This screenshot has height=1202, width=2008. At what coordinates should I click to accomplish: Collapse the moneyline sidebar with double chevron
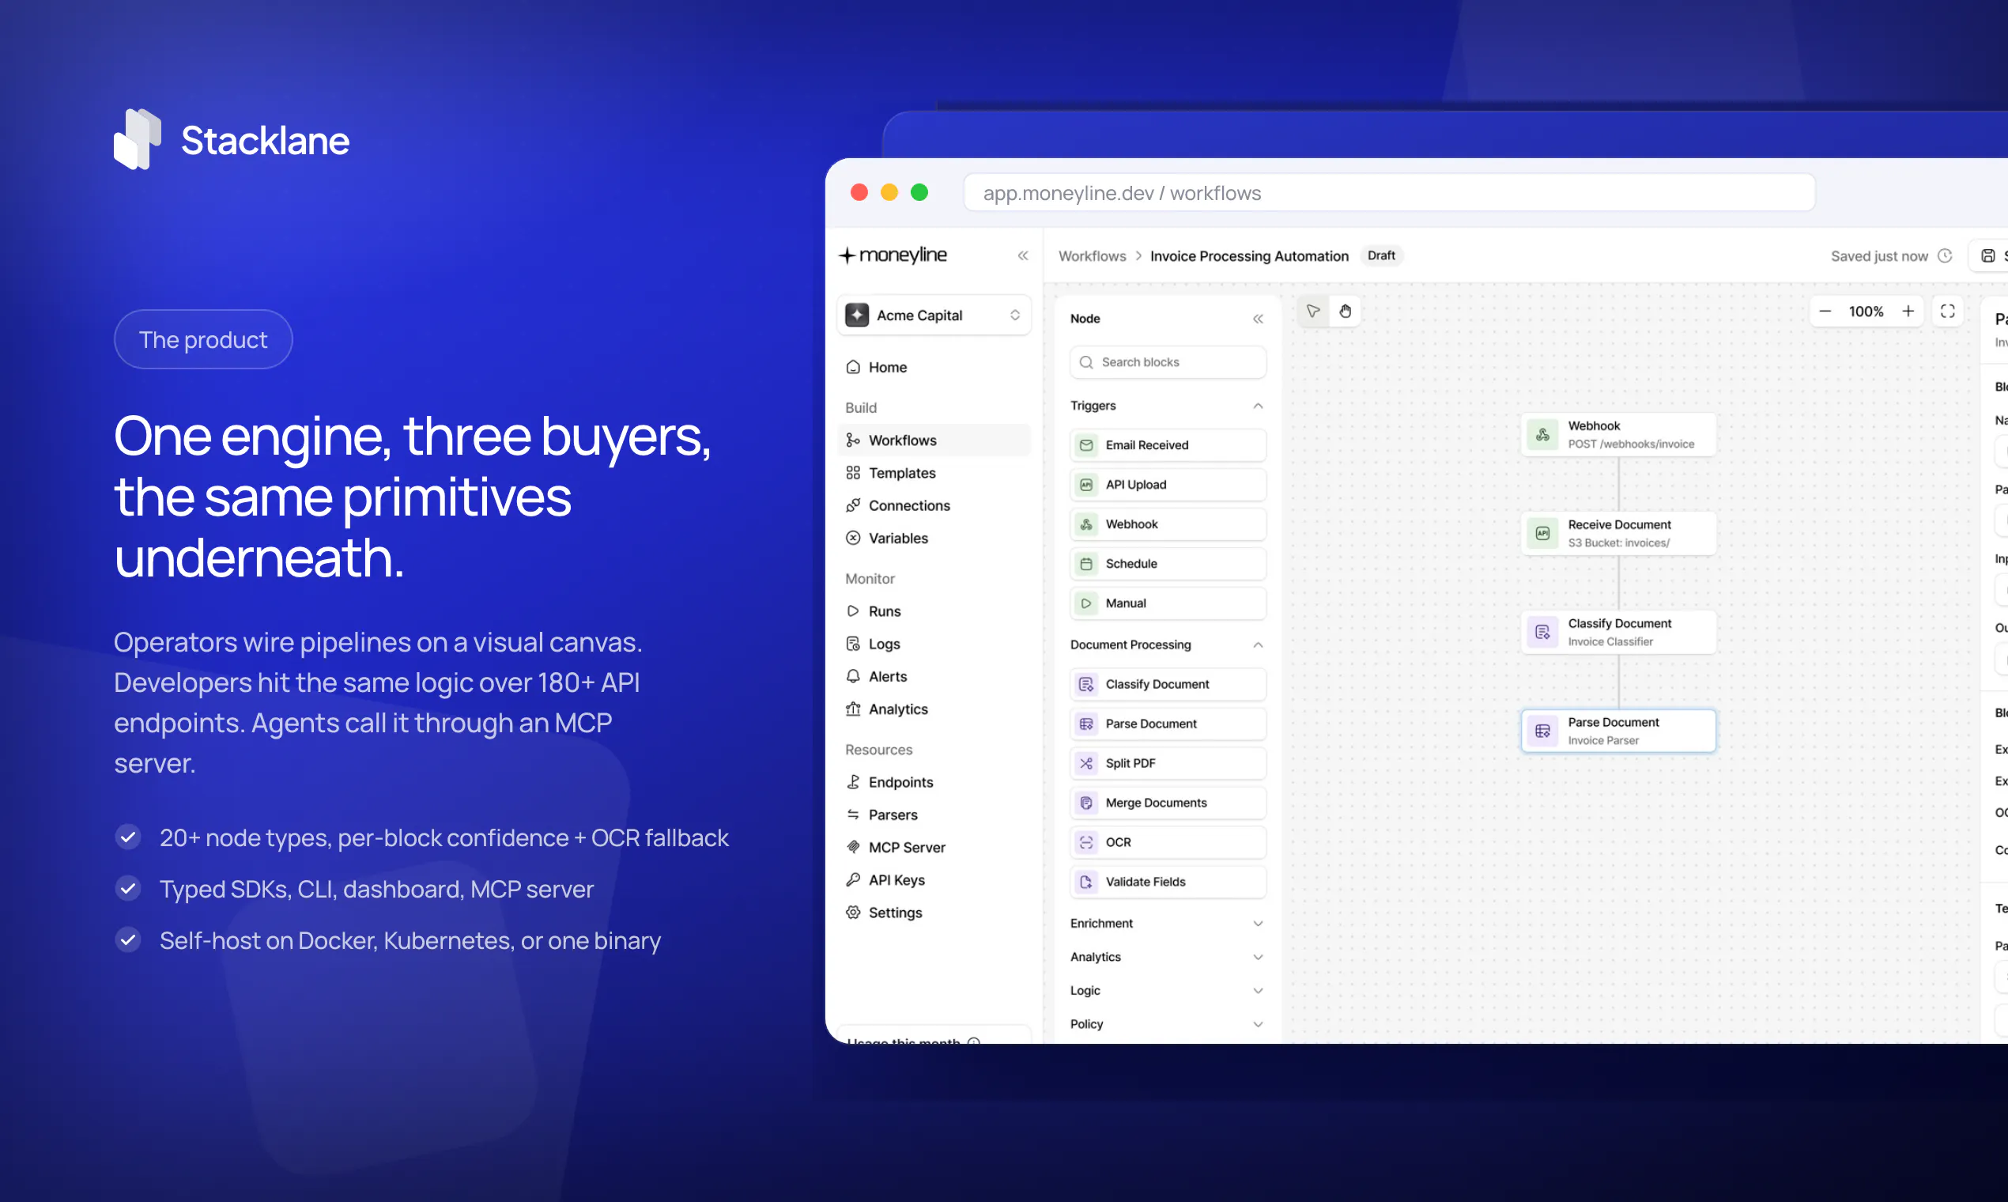1023,256
